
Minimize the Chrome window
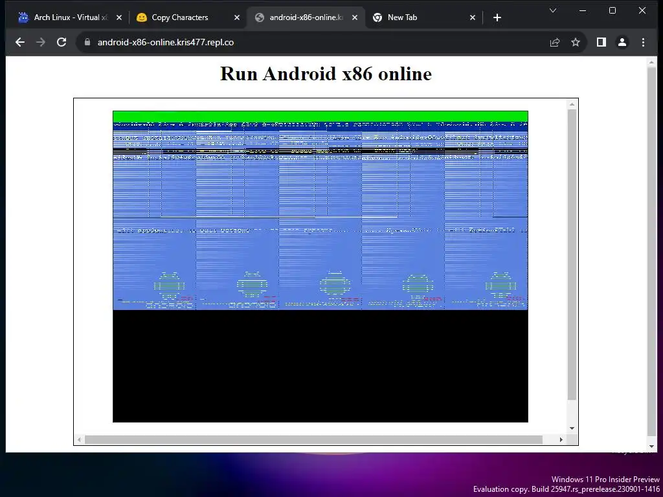pos(583,10)
